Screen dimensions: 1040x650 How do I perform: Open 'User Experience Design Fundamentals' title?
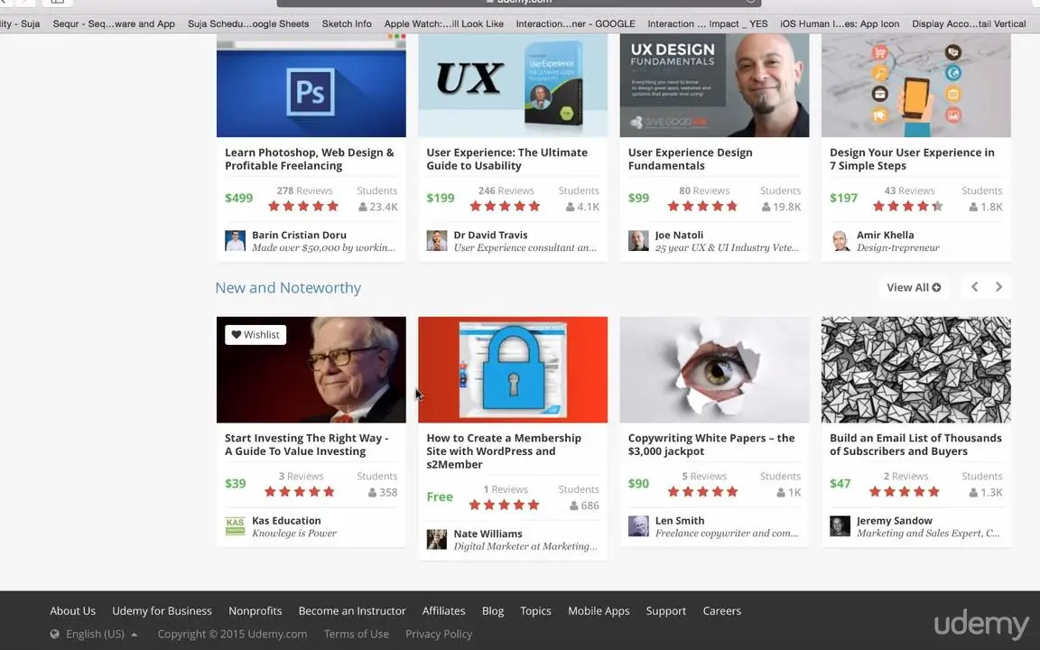click(691, 159)
